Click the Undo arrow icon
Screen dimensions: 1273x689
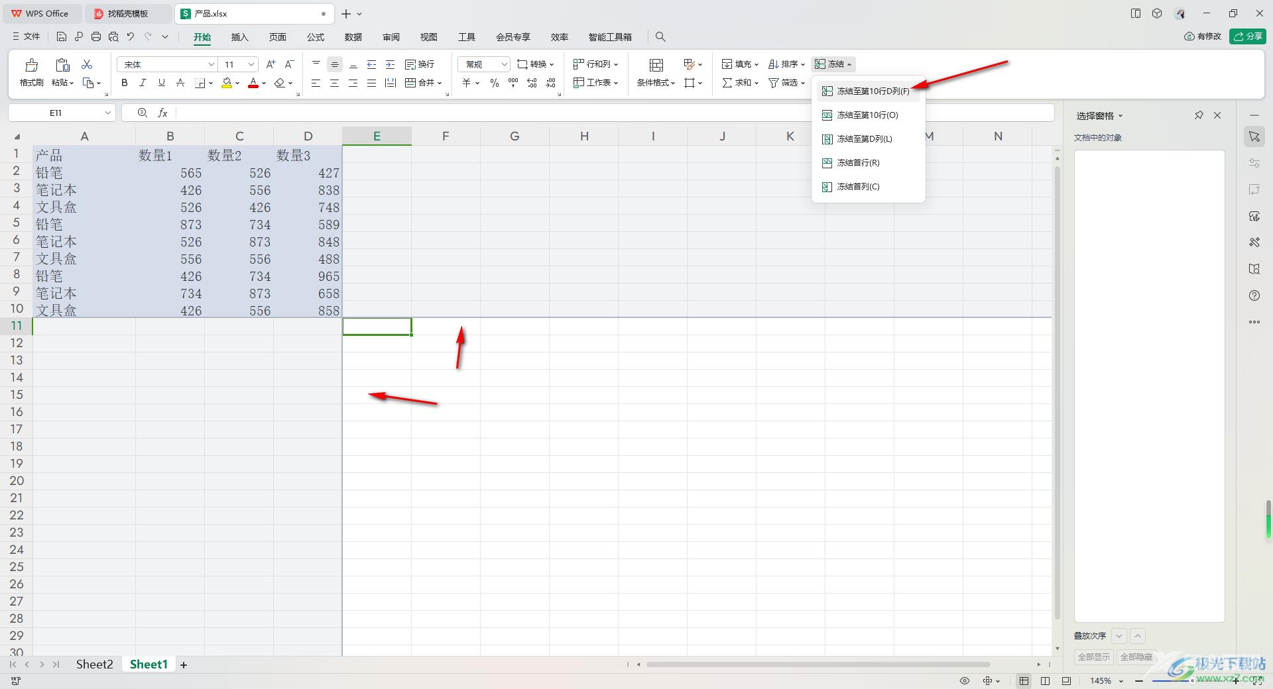pyautogui.click(x=131, y=37)
